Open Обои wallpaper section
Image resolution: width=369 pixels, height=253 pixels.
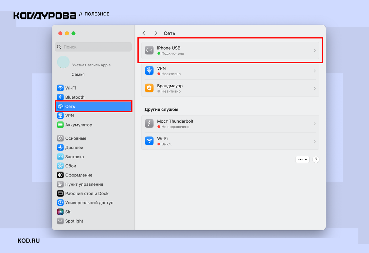[93, 166]
